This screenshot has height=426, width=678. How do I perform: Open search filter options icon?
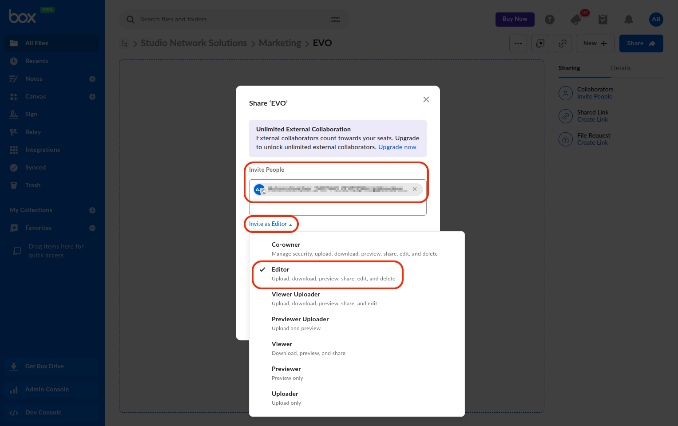(336, 20)
